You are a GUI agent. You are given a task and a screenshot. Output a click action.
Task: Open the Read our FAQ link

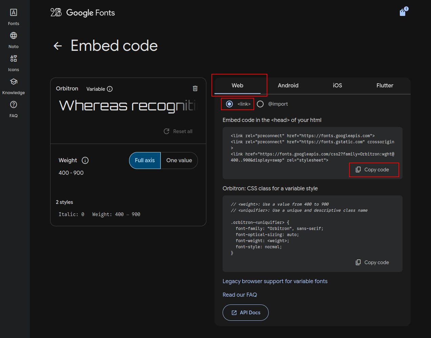[240, 295]
